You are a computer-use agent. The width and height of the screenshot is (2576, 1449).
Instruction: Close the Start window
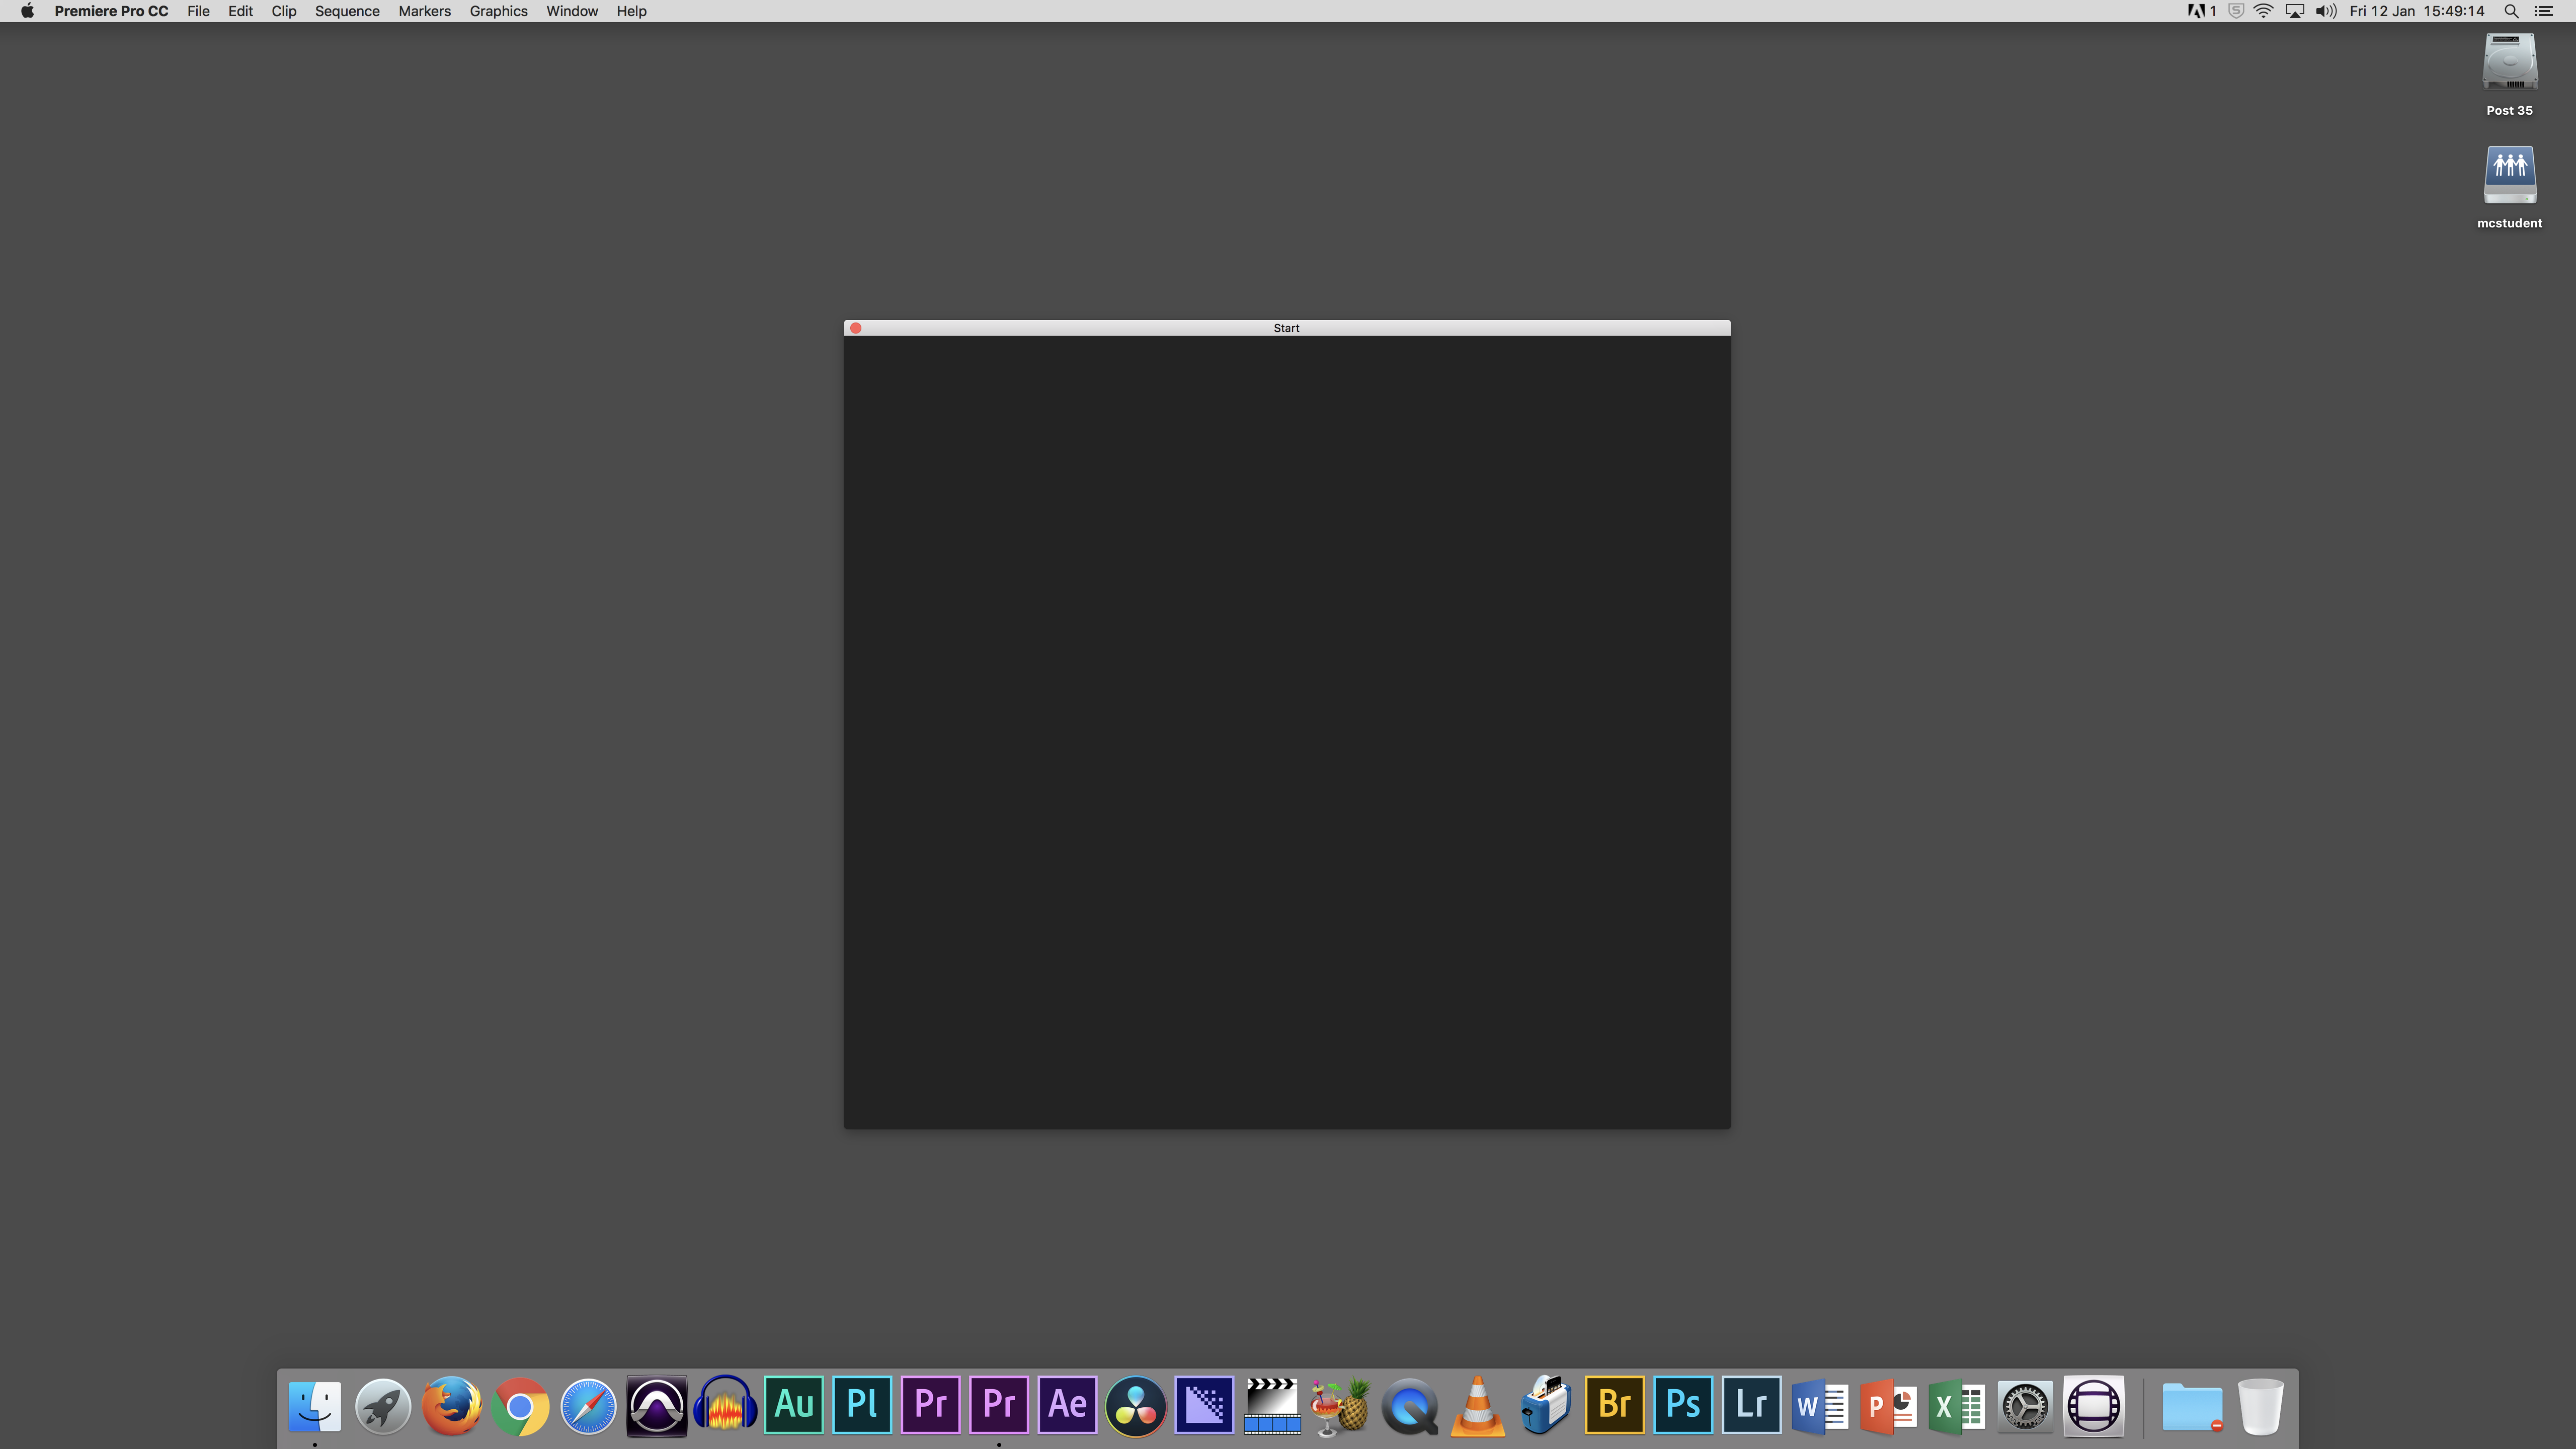[856, 328]
